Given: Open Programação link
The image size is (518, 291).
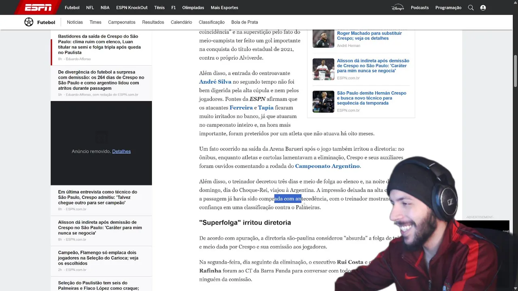Looking at the screenshot, I should click(448, 8).
